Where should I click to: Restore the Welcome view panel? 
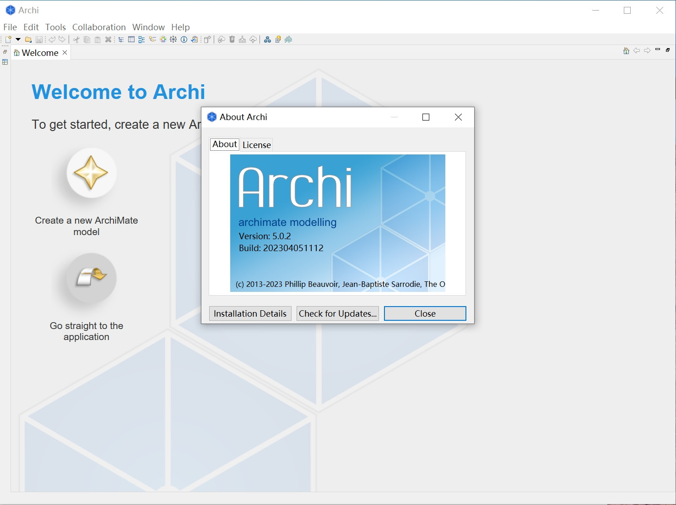click(x=668, y=50)
